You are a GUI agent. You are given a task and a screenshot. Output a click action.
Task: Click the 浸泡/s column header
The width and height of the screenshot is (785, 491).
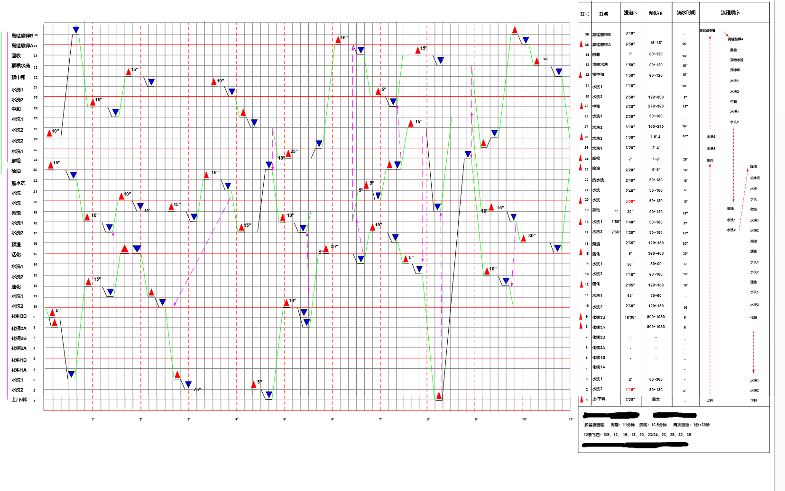point(630,13)
